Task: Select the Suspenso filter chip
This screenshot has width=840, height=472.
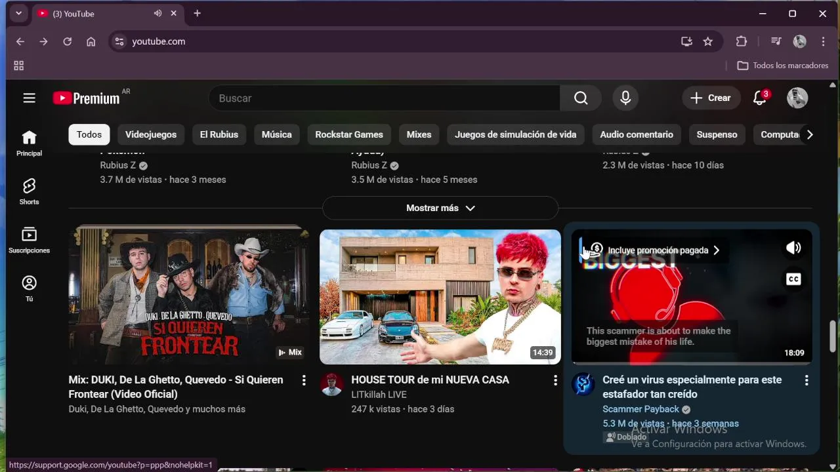Action: [717, 134]
